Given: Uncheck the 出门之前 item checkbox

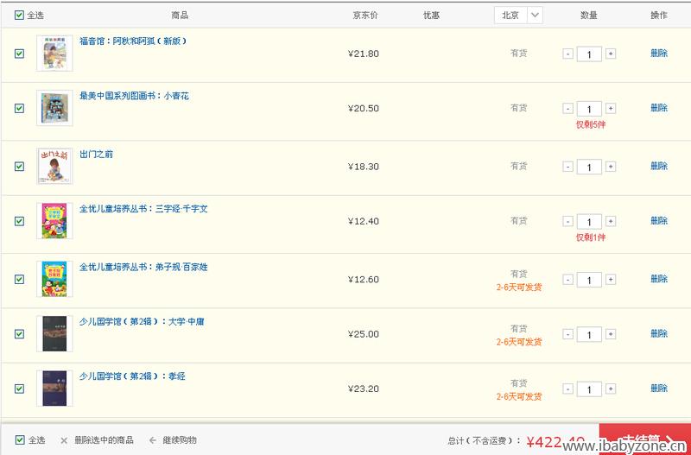Looking at the screenshot, I should [x=19, y=167].
